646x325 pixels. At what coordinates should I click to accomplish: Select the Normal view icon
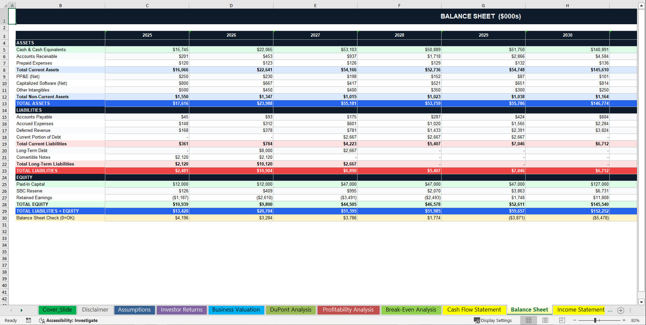(x=528, y=320)
